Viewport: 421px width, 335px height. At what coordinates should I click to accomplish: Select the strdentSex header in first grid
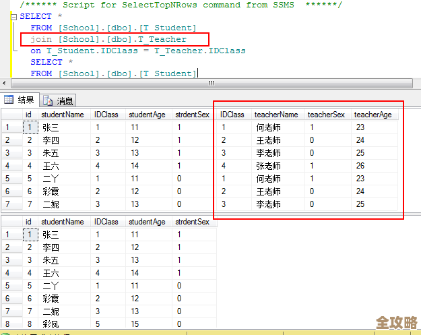pos(192,115)
